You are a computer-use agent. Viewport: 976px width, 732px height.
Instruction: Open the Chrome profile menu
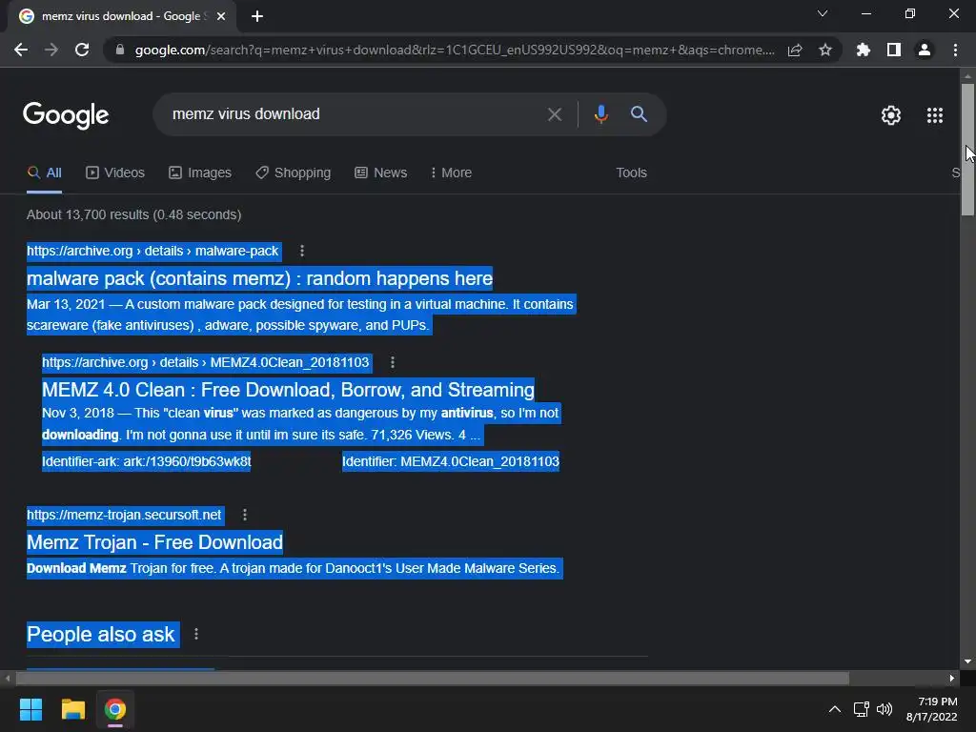click(x=925, y=50)
